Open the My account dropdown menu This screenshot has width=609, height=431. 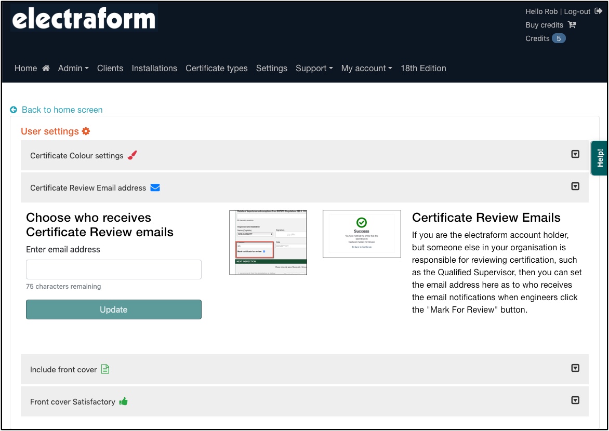(x=367, y=69)
